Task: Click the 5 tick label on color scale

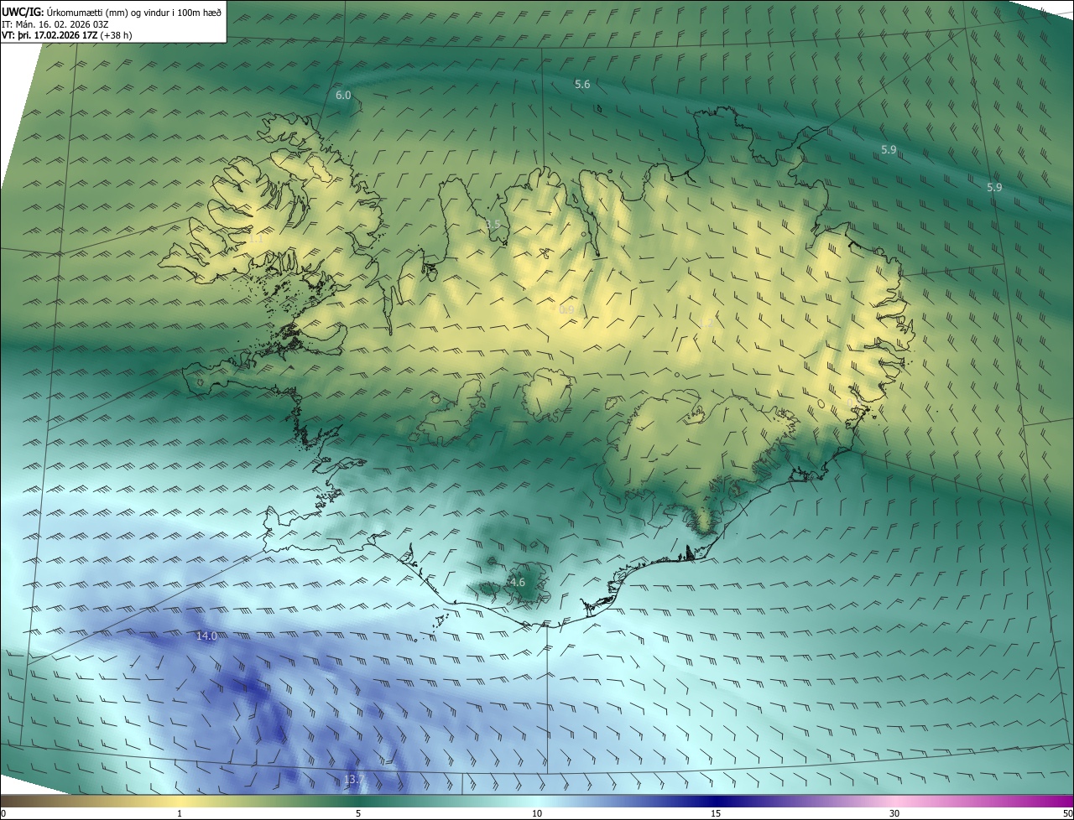Action: click(358, 813)
